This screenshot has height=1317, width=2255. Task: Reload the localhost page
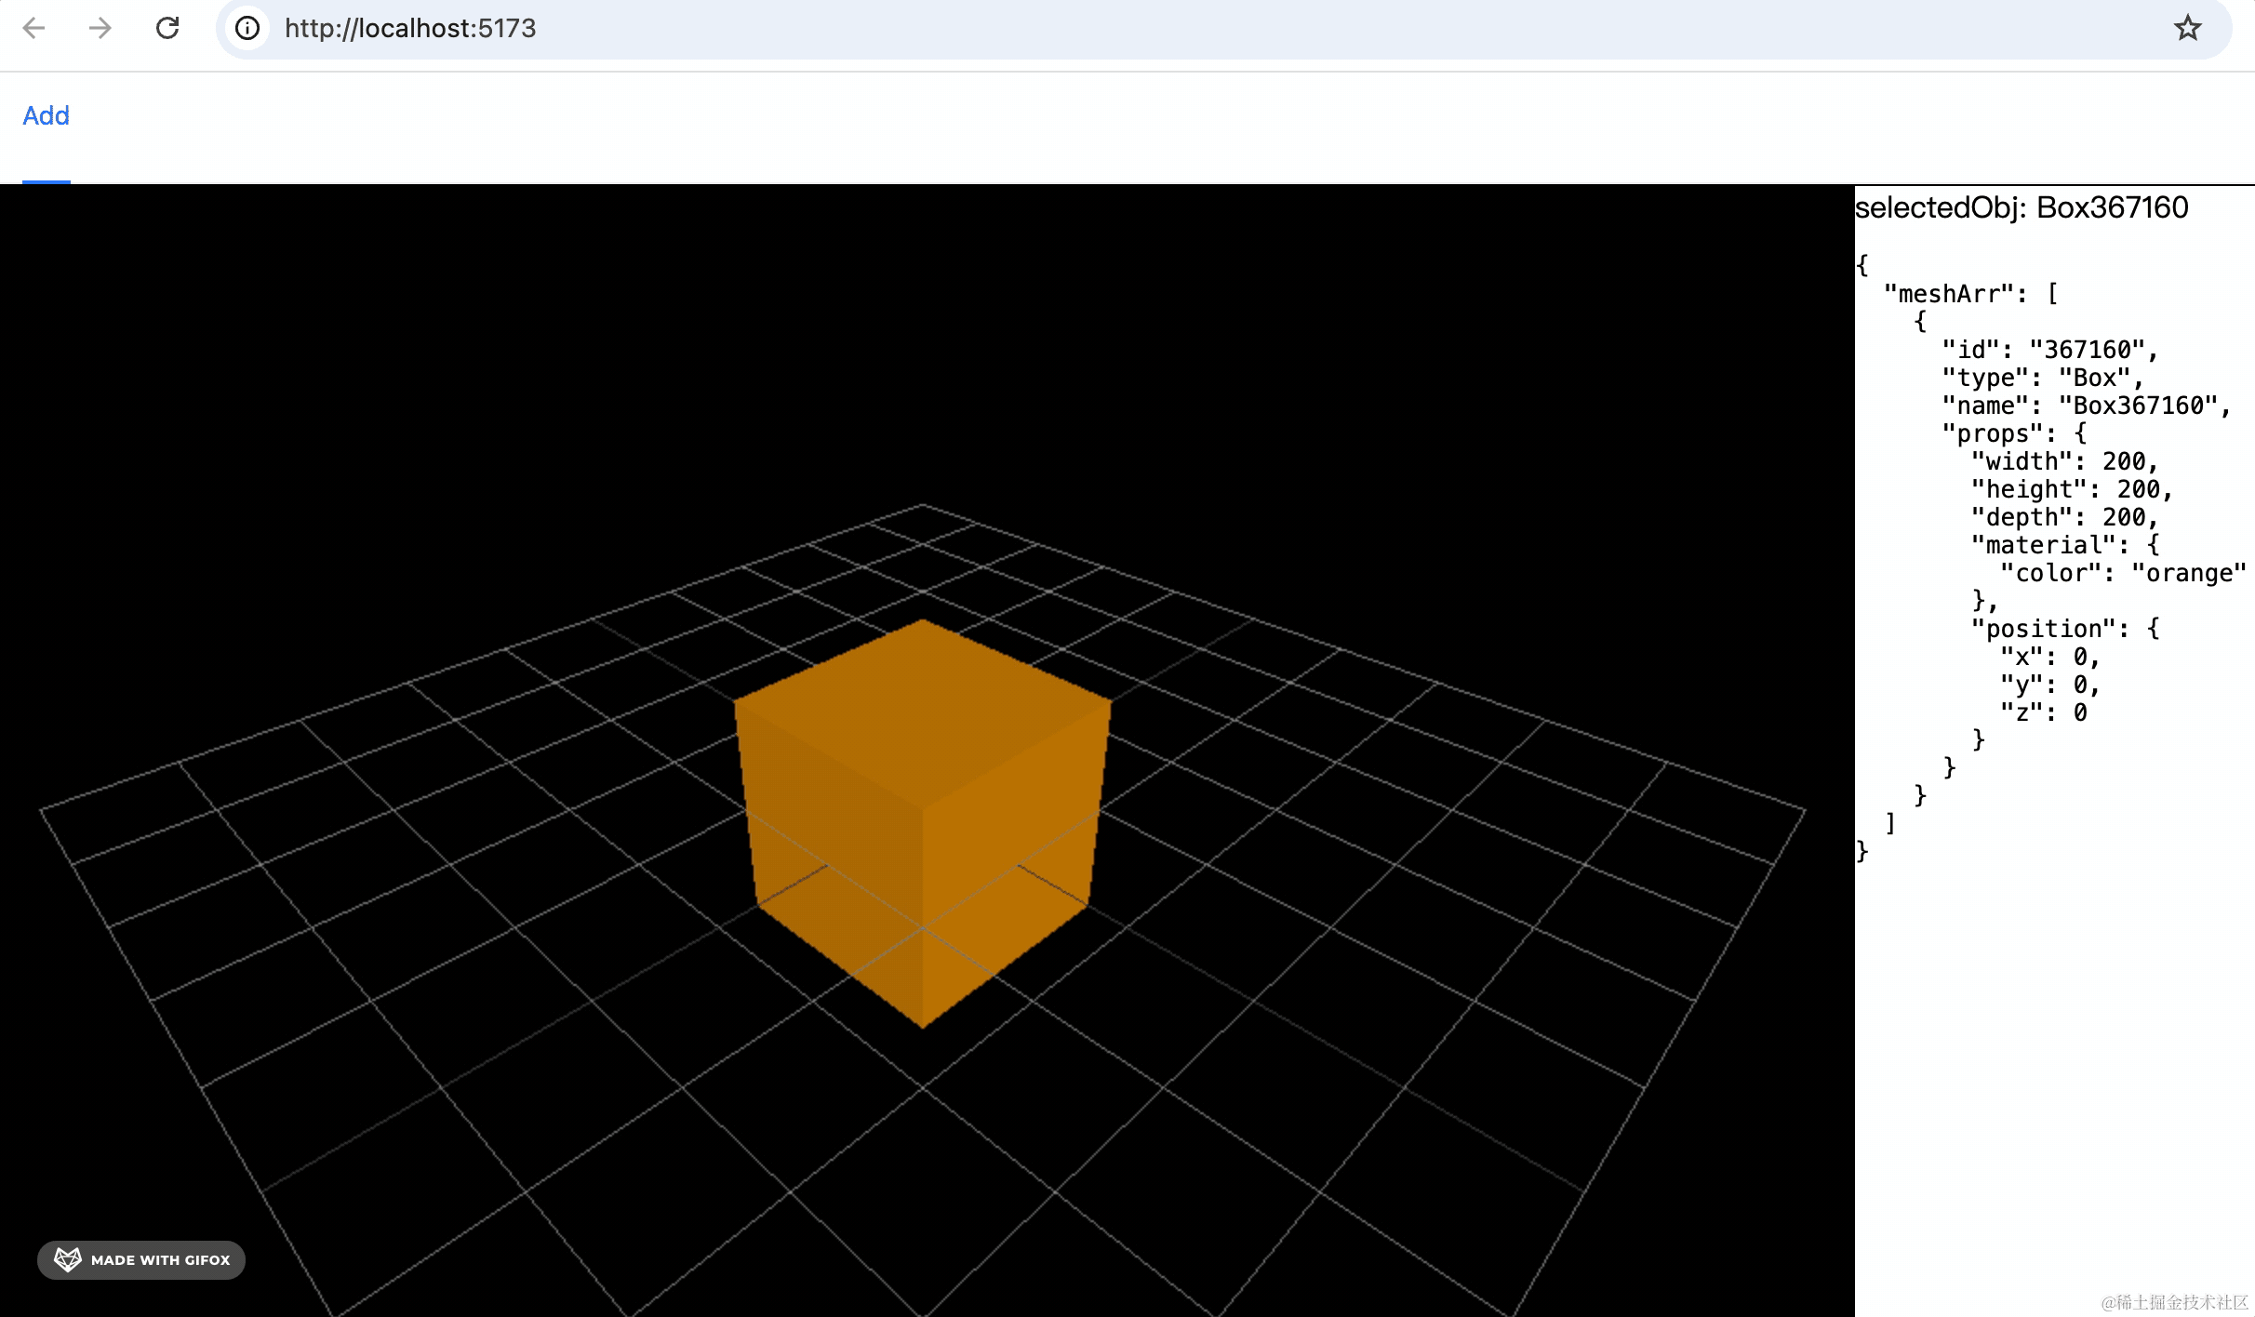click(167, 28)
